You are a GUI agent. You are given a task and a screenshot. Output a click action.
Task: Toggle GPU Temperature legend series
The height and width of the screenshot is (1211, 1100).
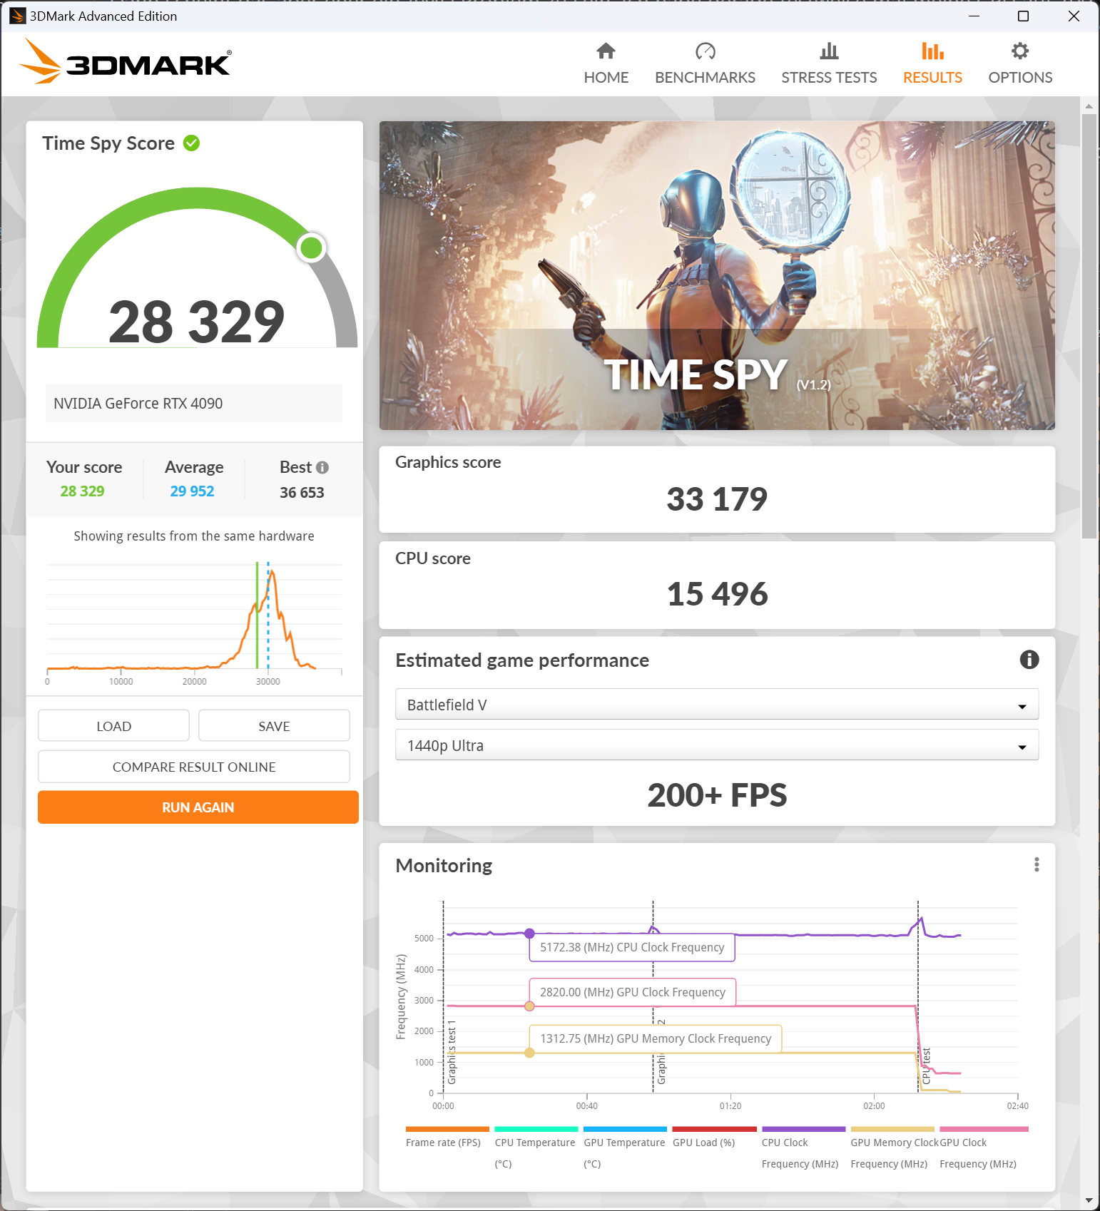[x=625, y=1148]
